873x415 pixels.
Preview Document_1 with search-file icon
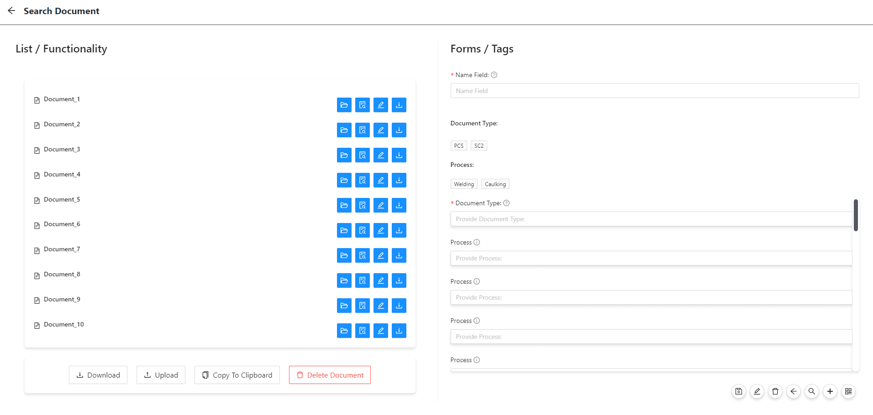363,105
